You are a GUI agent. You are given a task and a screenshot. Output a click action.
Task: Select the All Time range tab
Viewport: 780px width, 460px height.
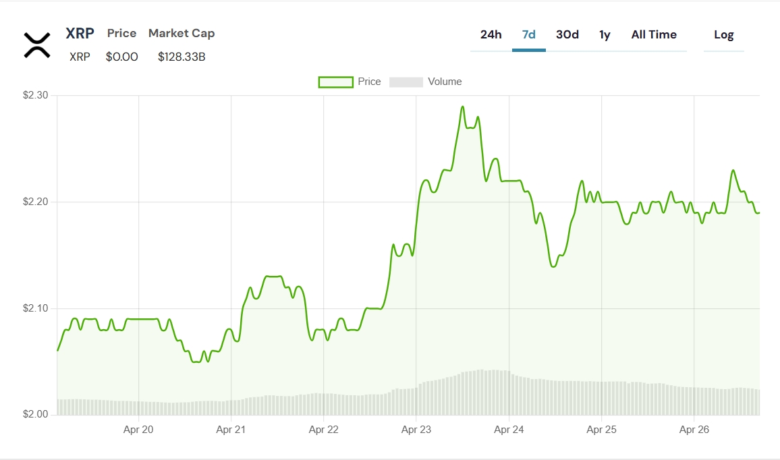point(654,35)
